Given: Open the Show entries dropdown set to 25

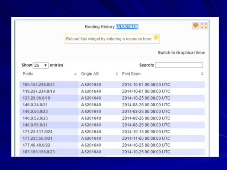Looking at the screenshot, I should pyautogui.click(x=41, y=65).
